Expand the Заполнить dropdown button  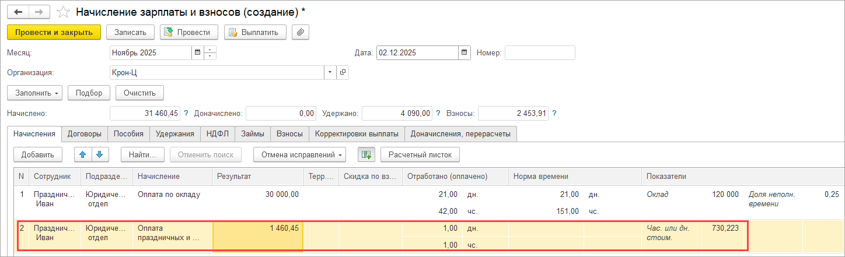pos(35,93)
